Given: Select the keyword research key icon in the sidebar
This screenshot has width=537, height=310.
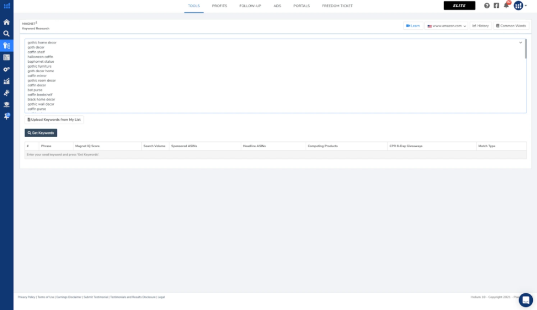Looking at the screenshot, I should click(x=6, y=46).
